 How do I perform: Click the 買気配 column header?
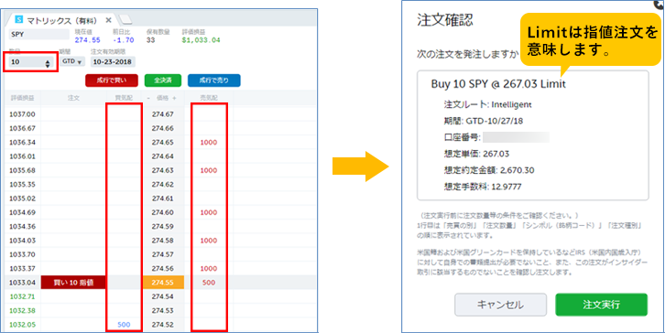tap(124, 98)
